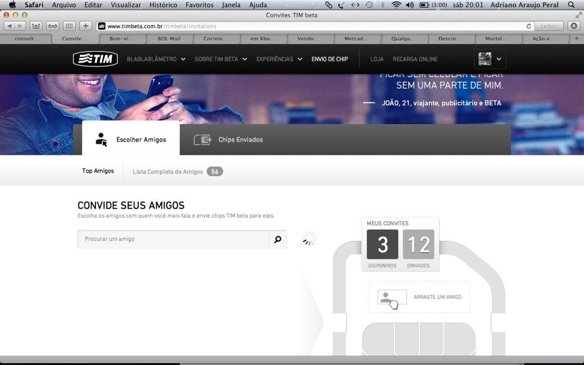Go forward with the Safari forward arrow
The image size is (584, 365).
(20, 26)
